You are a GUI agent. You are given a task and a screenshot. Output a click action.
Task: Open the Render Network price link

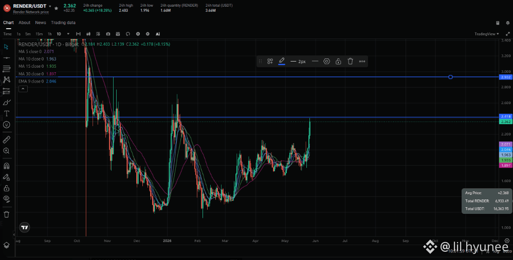(31, 12)
